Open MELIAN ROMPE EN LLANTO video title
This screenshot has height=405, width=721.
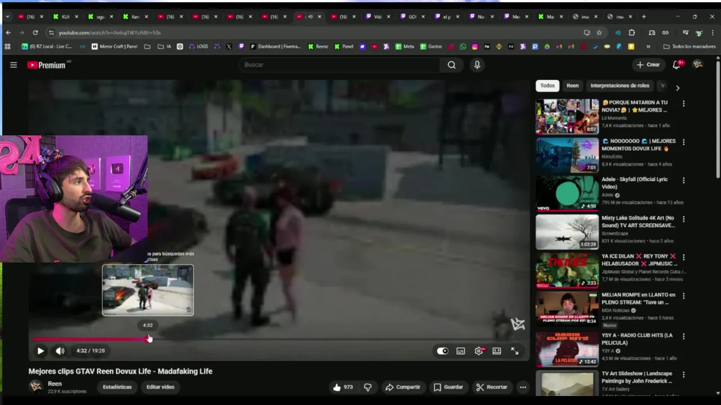638,298
